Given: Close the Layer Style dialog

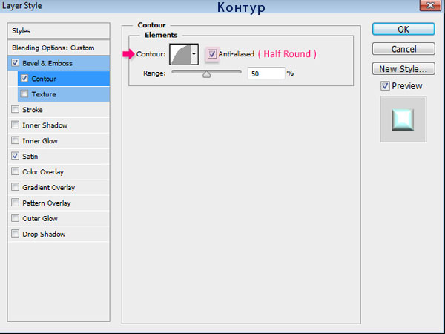Looking at the screenshot, I should [430, 5].
